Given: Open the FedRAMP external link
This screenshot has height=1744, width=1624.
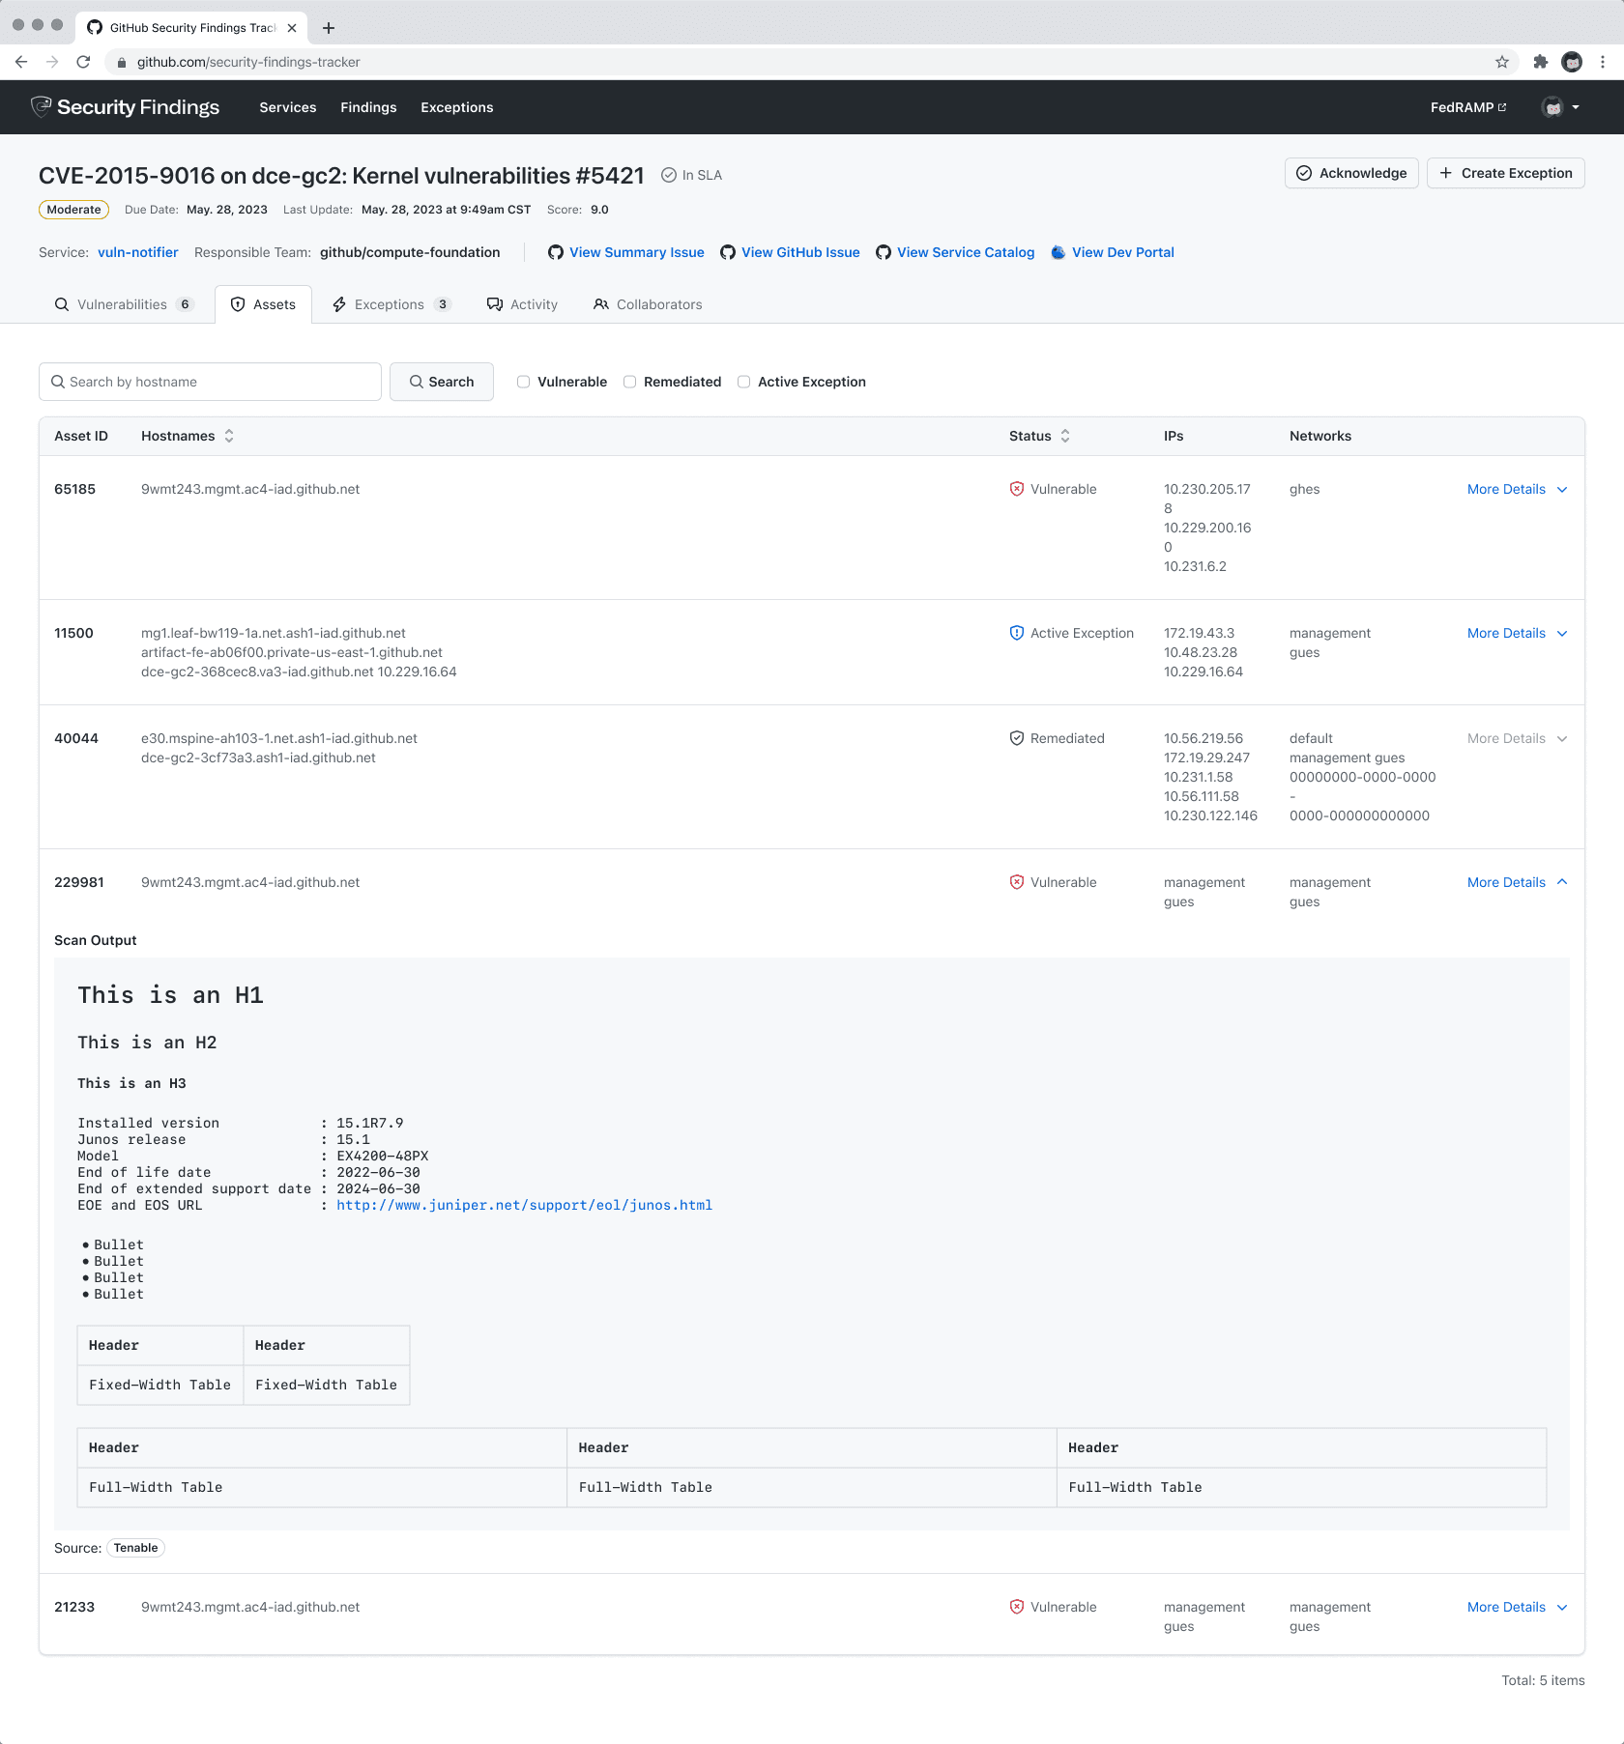Looking at the screenshot, I should point(1468,107).
